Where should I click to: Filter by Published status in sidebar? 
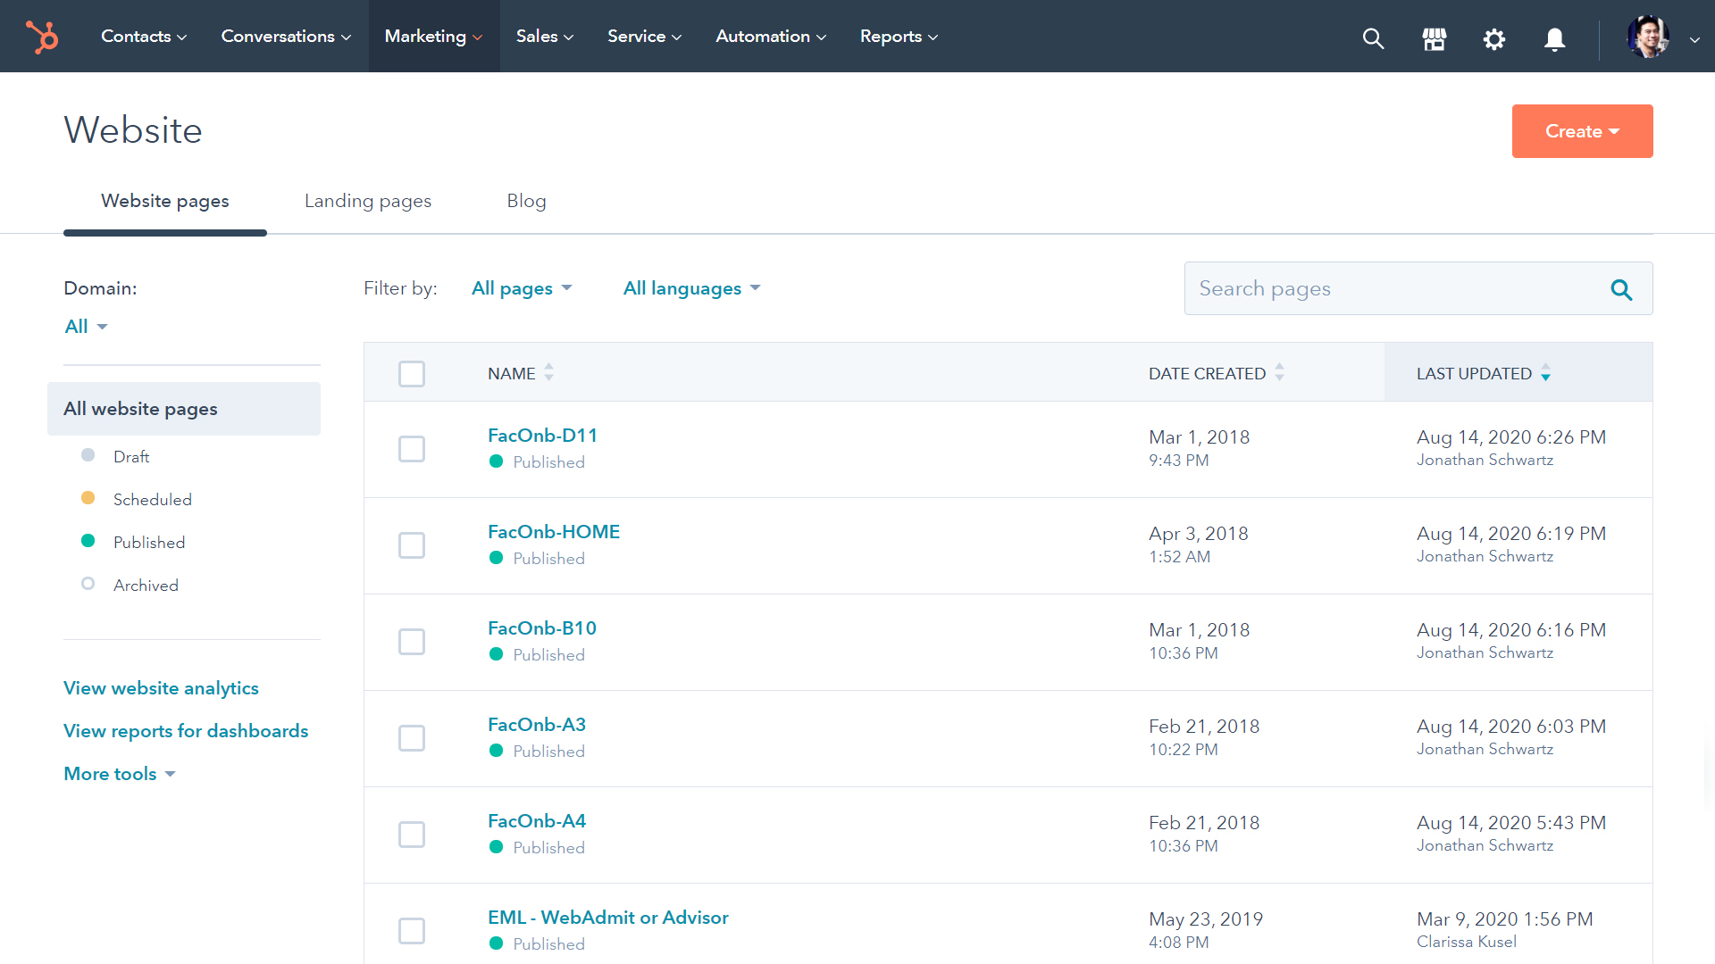click(x=148, y=542)
